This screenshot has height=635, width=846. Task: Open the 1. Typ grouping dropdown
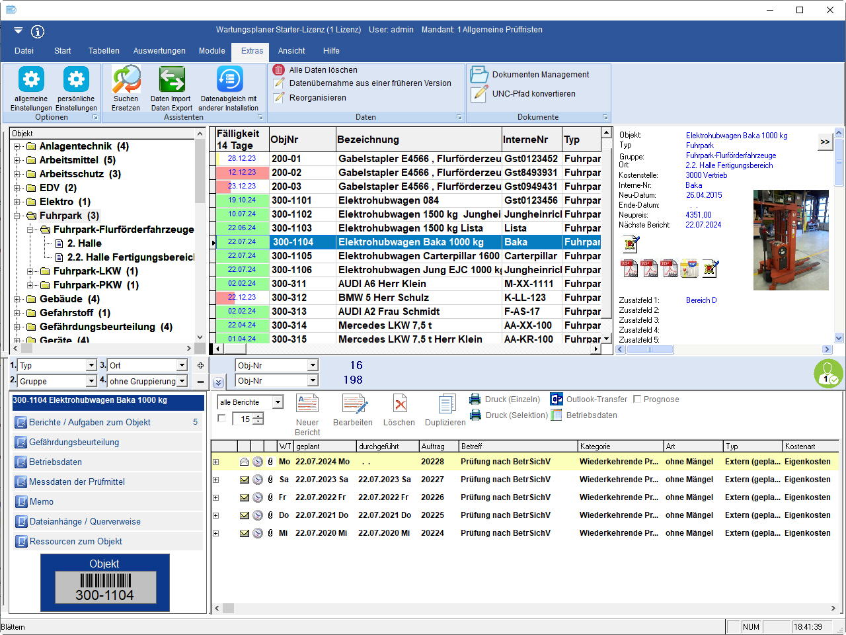click(91, 365)
